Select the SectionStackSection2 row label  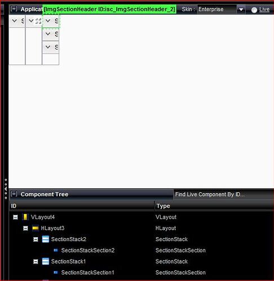[x=88, y=250]
